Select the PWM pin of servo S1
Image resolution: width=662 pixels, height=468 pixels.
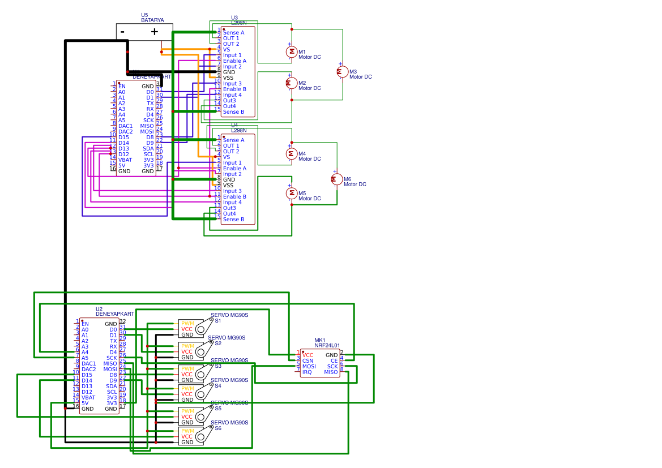pyautogui.click(x=187, y=324)
